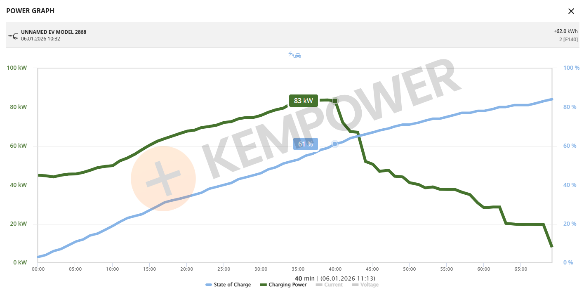Click the blue circle marker on charge line
The width and height of the screenshot is (584, 302).
click(x=335, y=144)
